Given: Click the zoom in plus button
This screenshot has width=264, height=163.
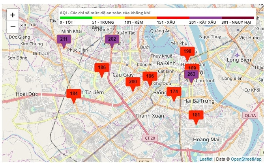Looking at the screenshot, I should tap(13, 15).
